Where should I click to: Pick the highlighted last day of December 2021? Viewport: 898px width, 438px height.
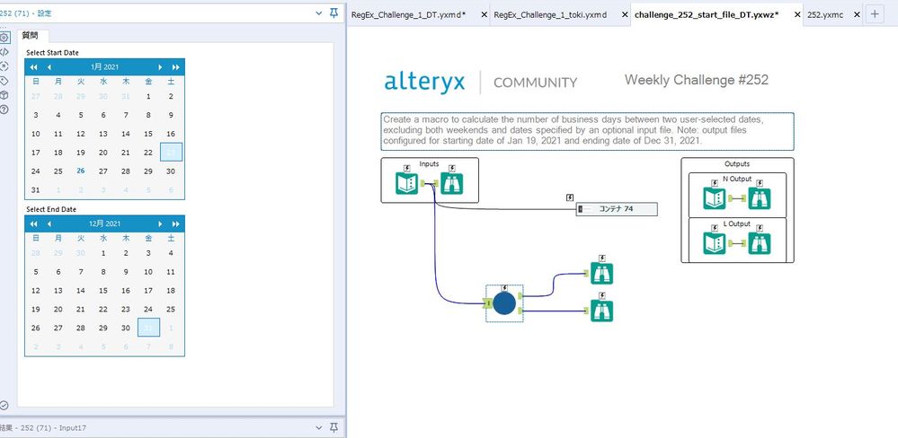[148, 328]
